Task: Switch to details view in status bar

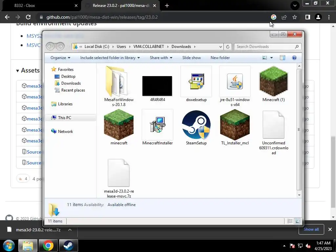Action: [x=290, y=221]
